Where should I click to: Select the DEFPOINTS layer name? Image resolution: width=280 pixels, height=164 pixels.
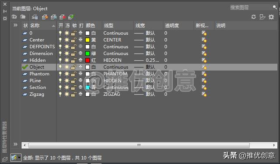point(42,47)
